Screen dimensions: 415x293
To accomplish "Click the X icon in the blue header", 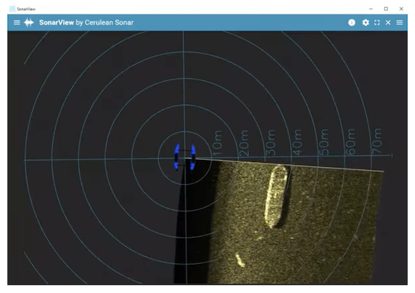I will click(388, 23).
